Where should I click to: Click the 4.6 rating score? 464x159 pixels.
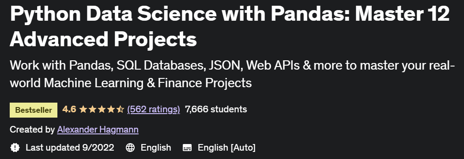tap(69, 109)
